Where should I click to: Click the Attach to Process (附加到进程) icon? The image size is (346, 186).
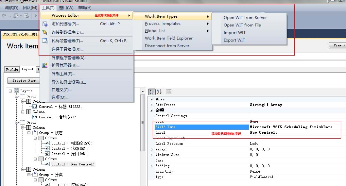point(45,24)
